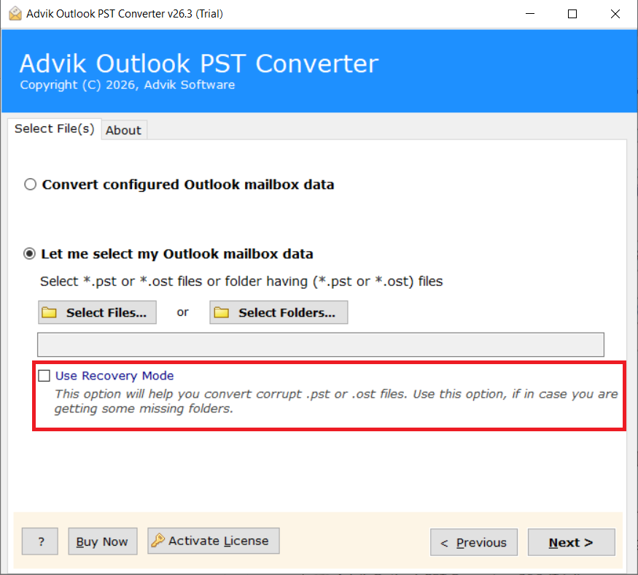
Task: Select Convert configured Outlook mailbox data option
Action: 30,185
